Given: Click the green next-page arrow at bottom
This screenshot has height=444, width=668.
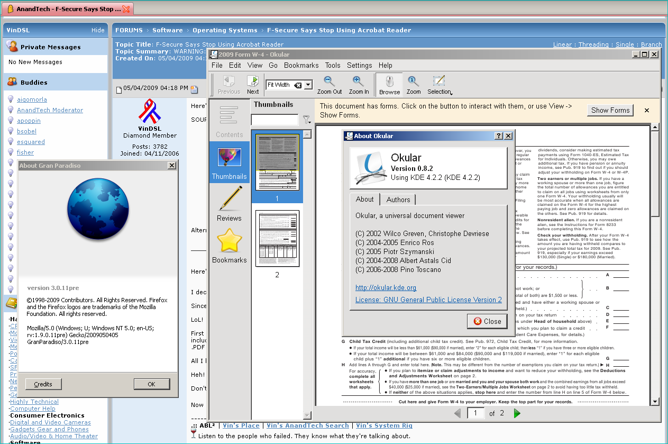Looking at the screenshot, I should pos(517,413).
